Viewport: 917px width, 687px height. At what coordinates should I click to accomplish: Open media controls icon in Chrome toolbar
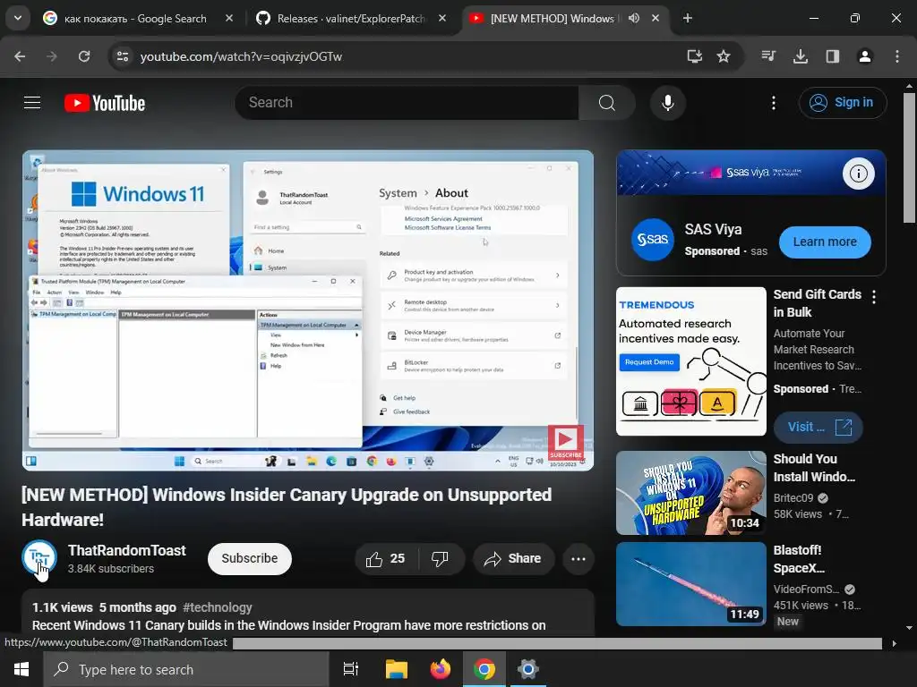tap(768, 56)
